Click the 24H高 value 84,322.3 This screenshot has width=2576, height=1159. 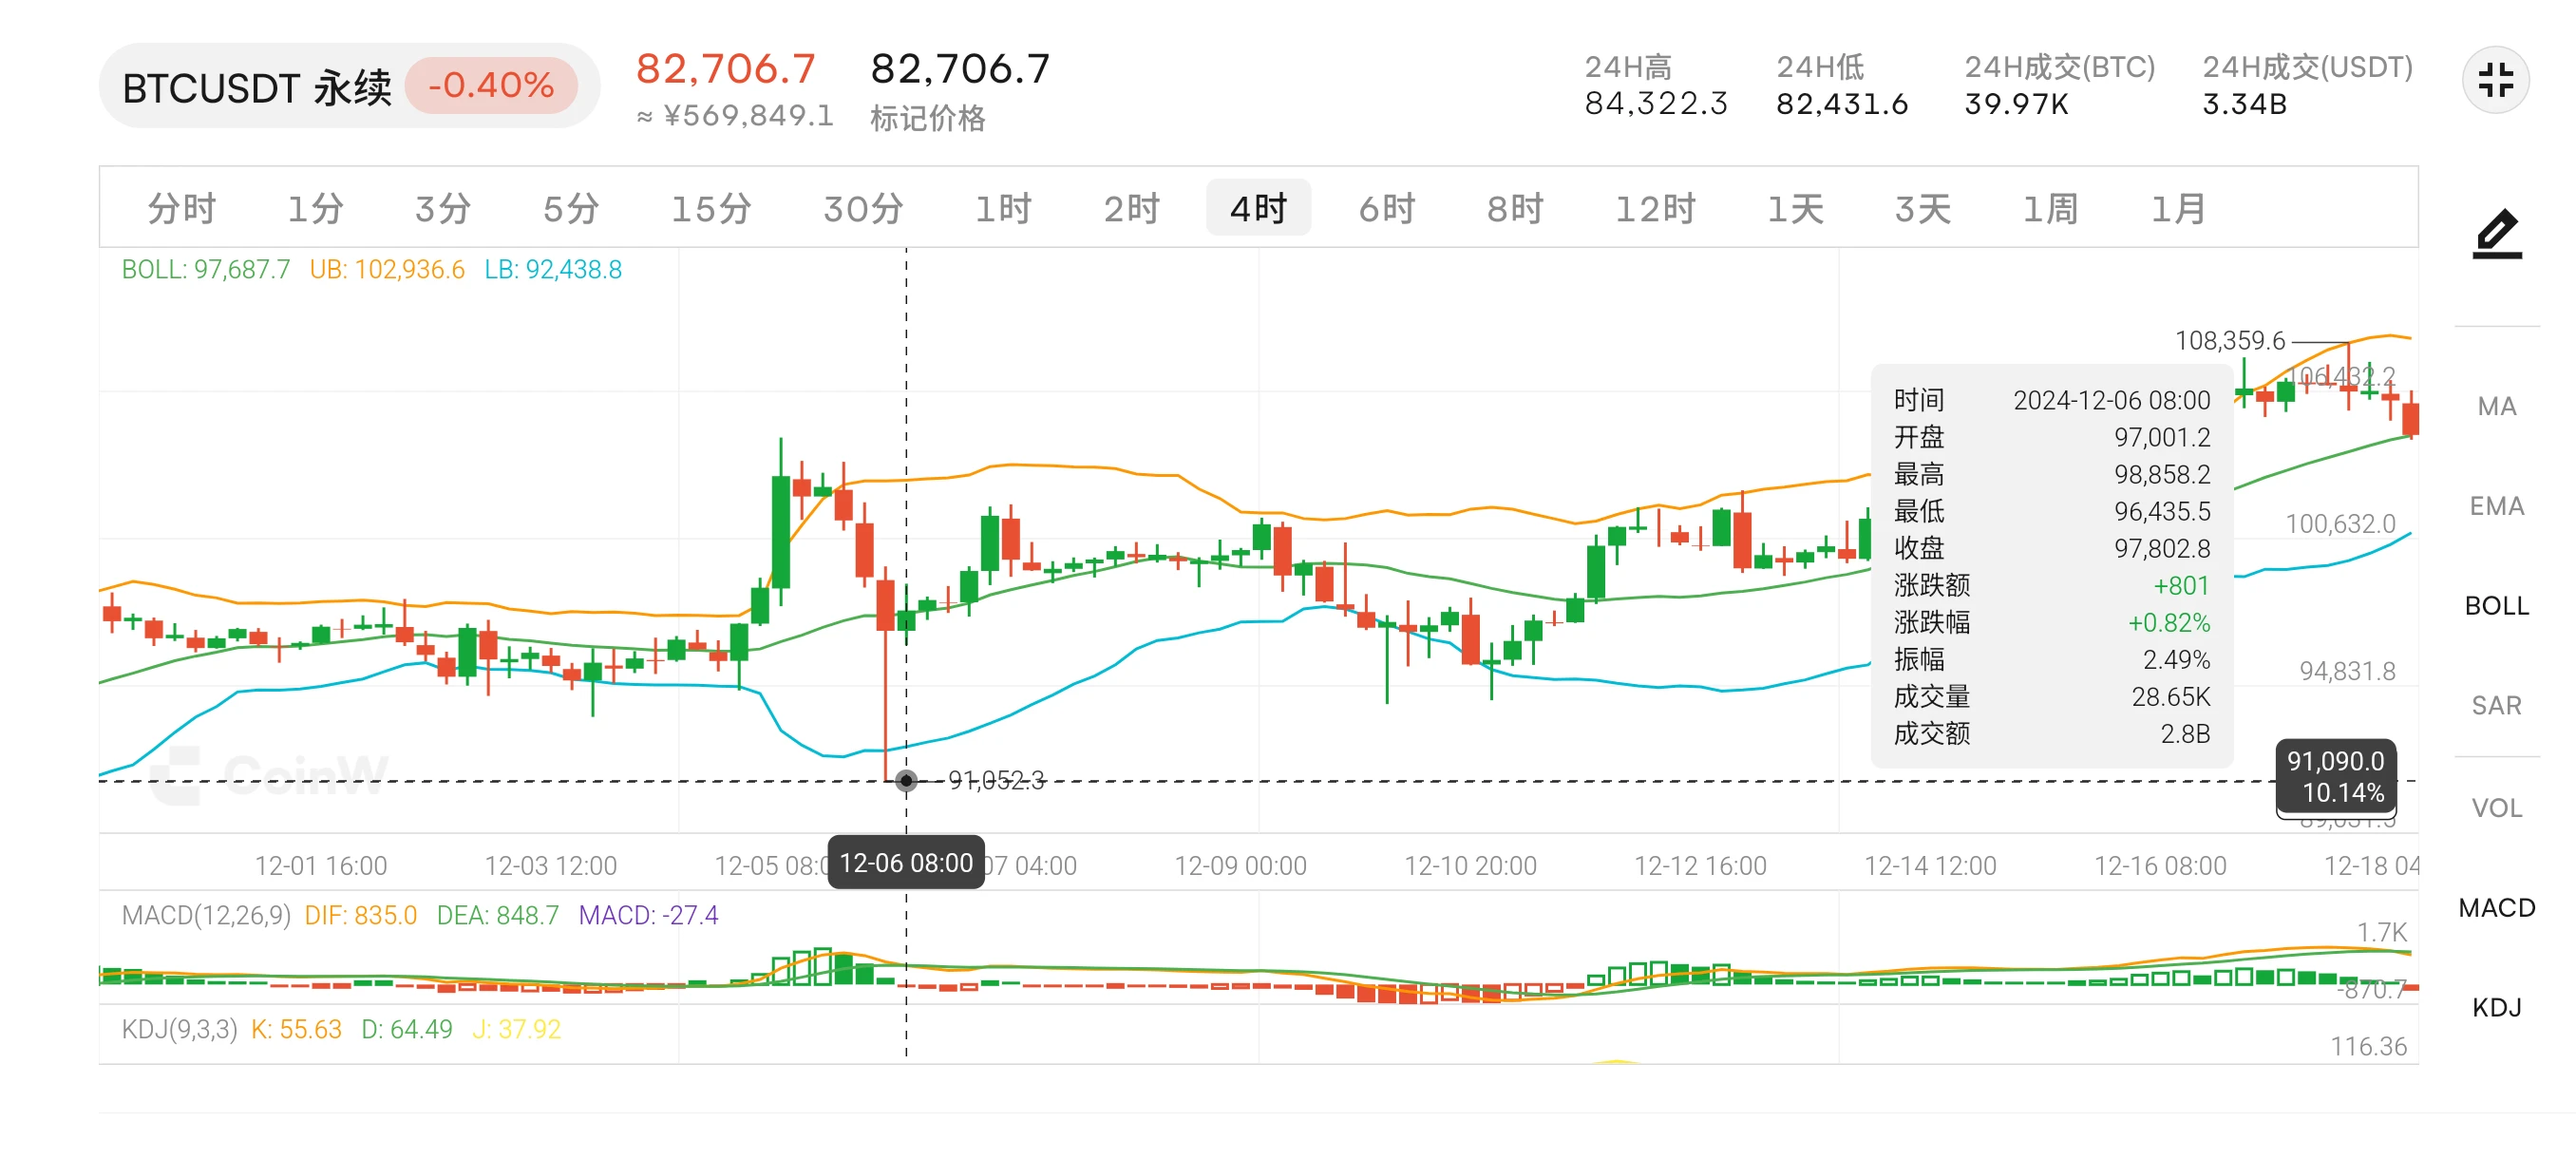(x=1656, y=103)
